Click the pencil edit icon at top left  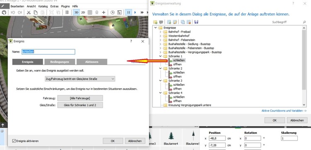pos(3,6)
